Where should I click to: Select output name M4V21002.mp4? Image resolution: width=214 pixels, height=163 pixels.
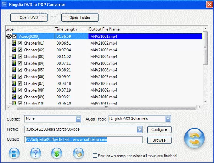103,43
